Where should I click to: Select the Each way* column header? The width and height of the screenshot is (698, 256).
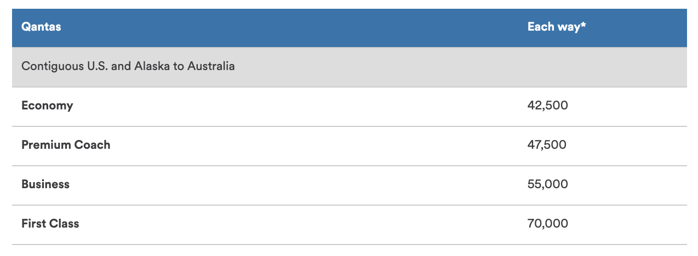pos(557,27)
